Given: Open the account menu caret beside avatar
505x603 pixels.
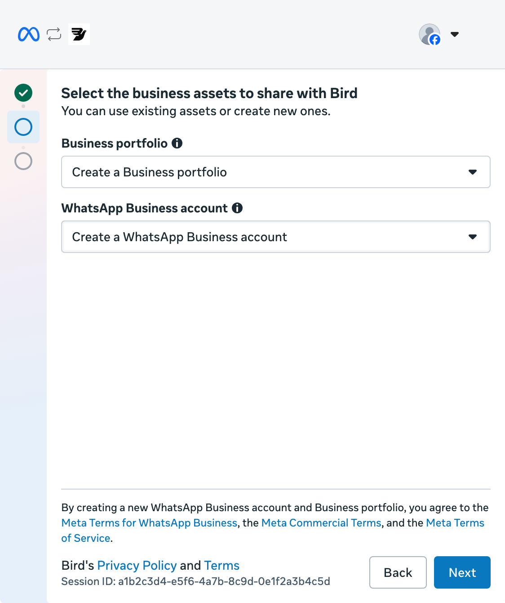Looking at the screenshot, I should click(455, 34).
